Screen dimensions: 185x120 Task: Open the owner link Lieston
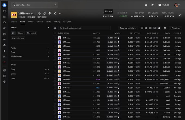[167, 88]
